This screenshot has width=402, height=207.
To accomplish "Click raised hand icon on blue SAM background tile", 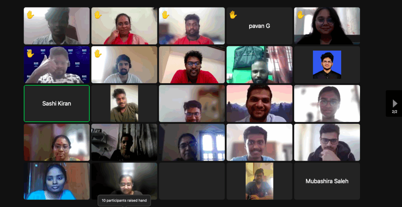I will 30,53.
